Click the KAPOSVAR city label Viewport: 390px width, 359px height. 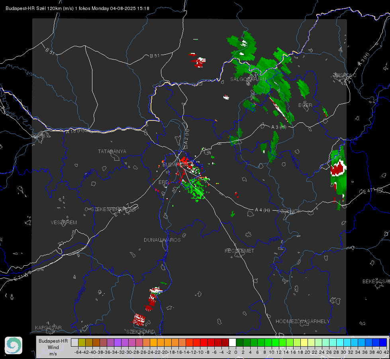pyautogui.click(x=48, y=327)
